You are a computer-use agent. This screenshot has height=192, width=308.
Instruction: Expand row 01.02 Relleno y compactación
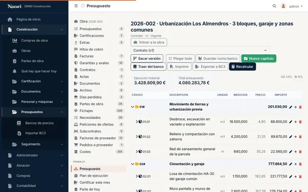137,137
